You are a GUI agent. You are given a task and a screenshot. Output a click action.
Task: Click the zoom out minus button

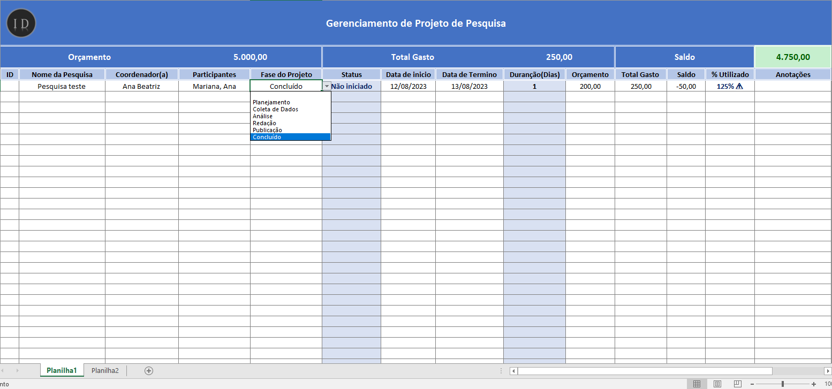752,384
